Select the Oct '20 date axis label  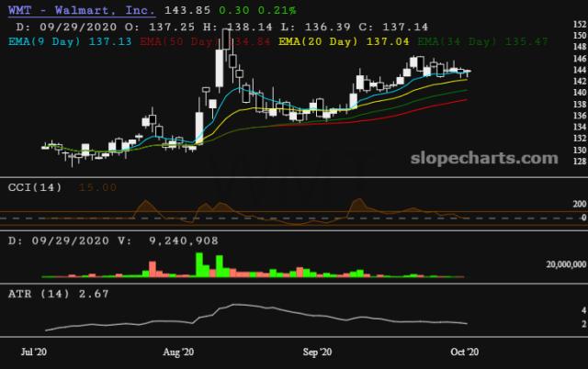tap(460, 352)
